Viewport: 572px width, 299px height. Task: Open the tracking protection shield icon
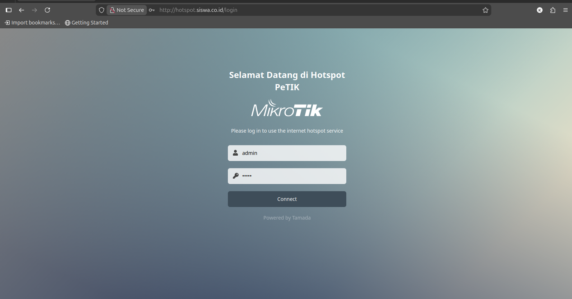(x=102, y=10)
